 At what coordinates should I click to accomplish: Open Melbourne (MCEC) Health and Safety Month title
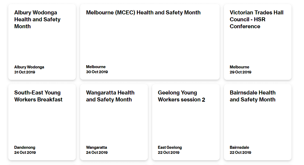143,13
